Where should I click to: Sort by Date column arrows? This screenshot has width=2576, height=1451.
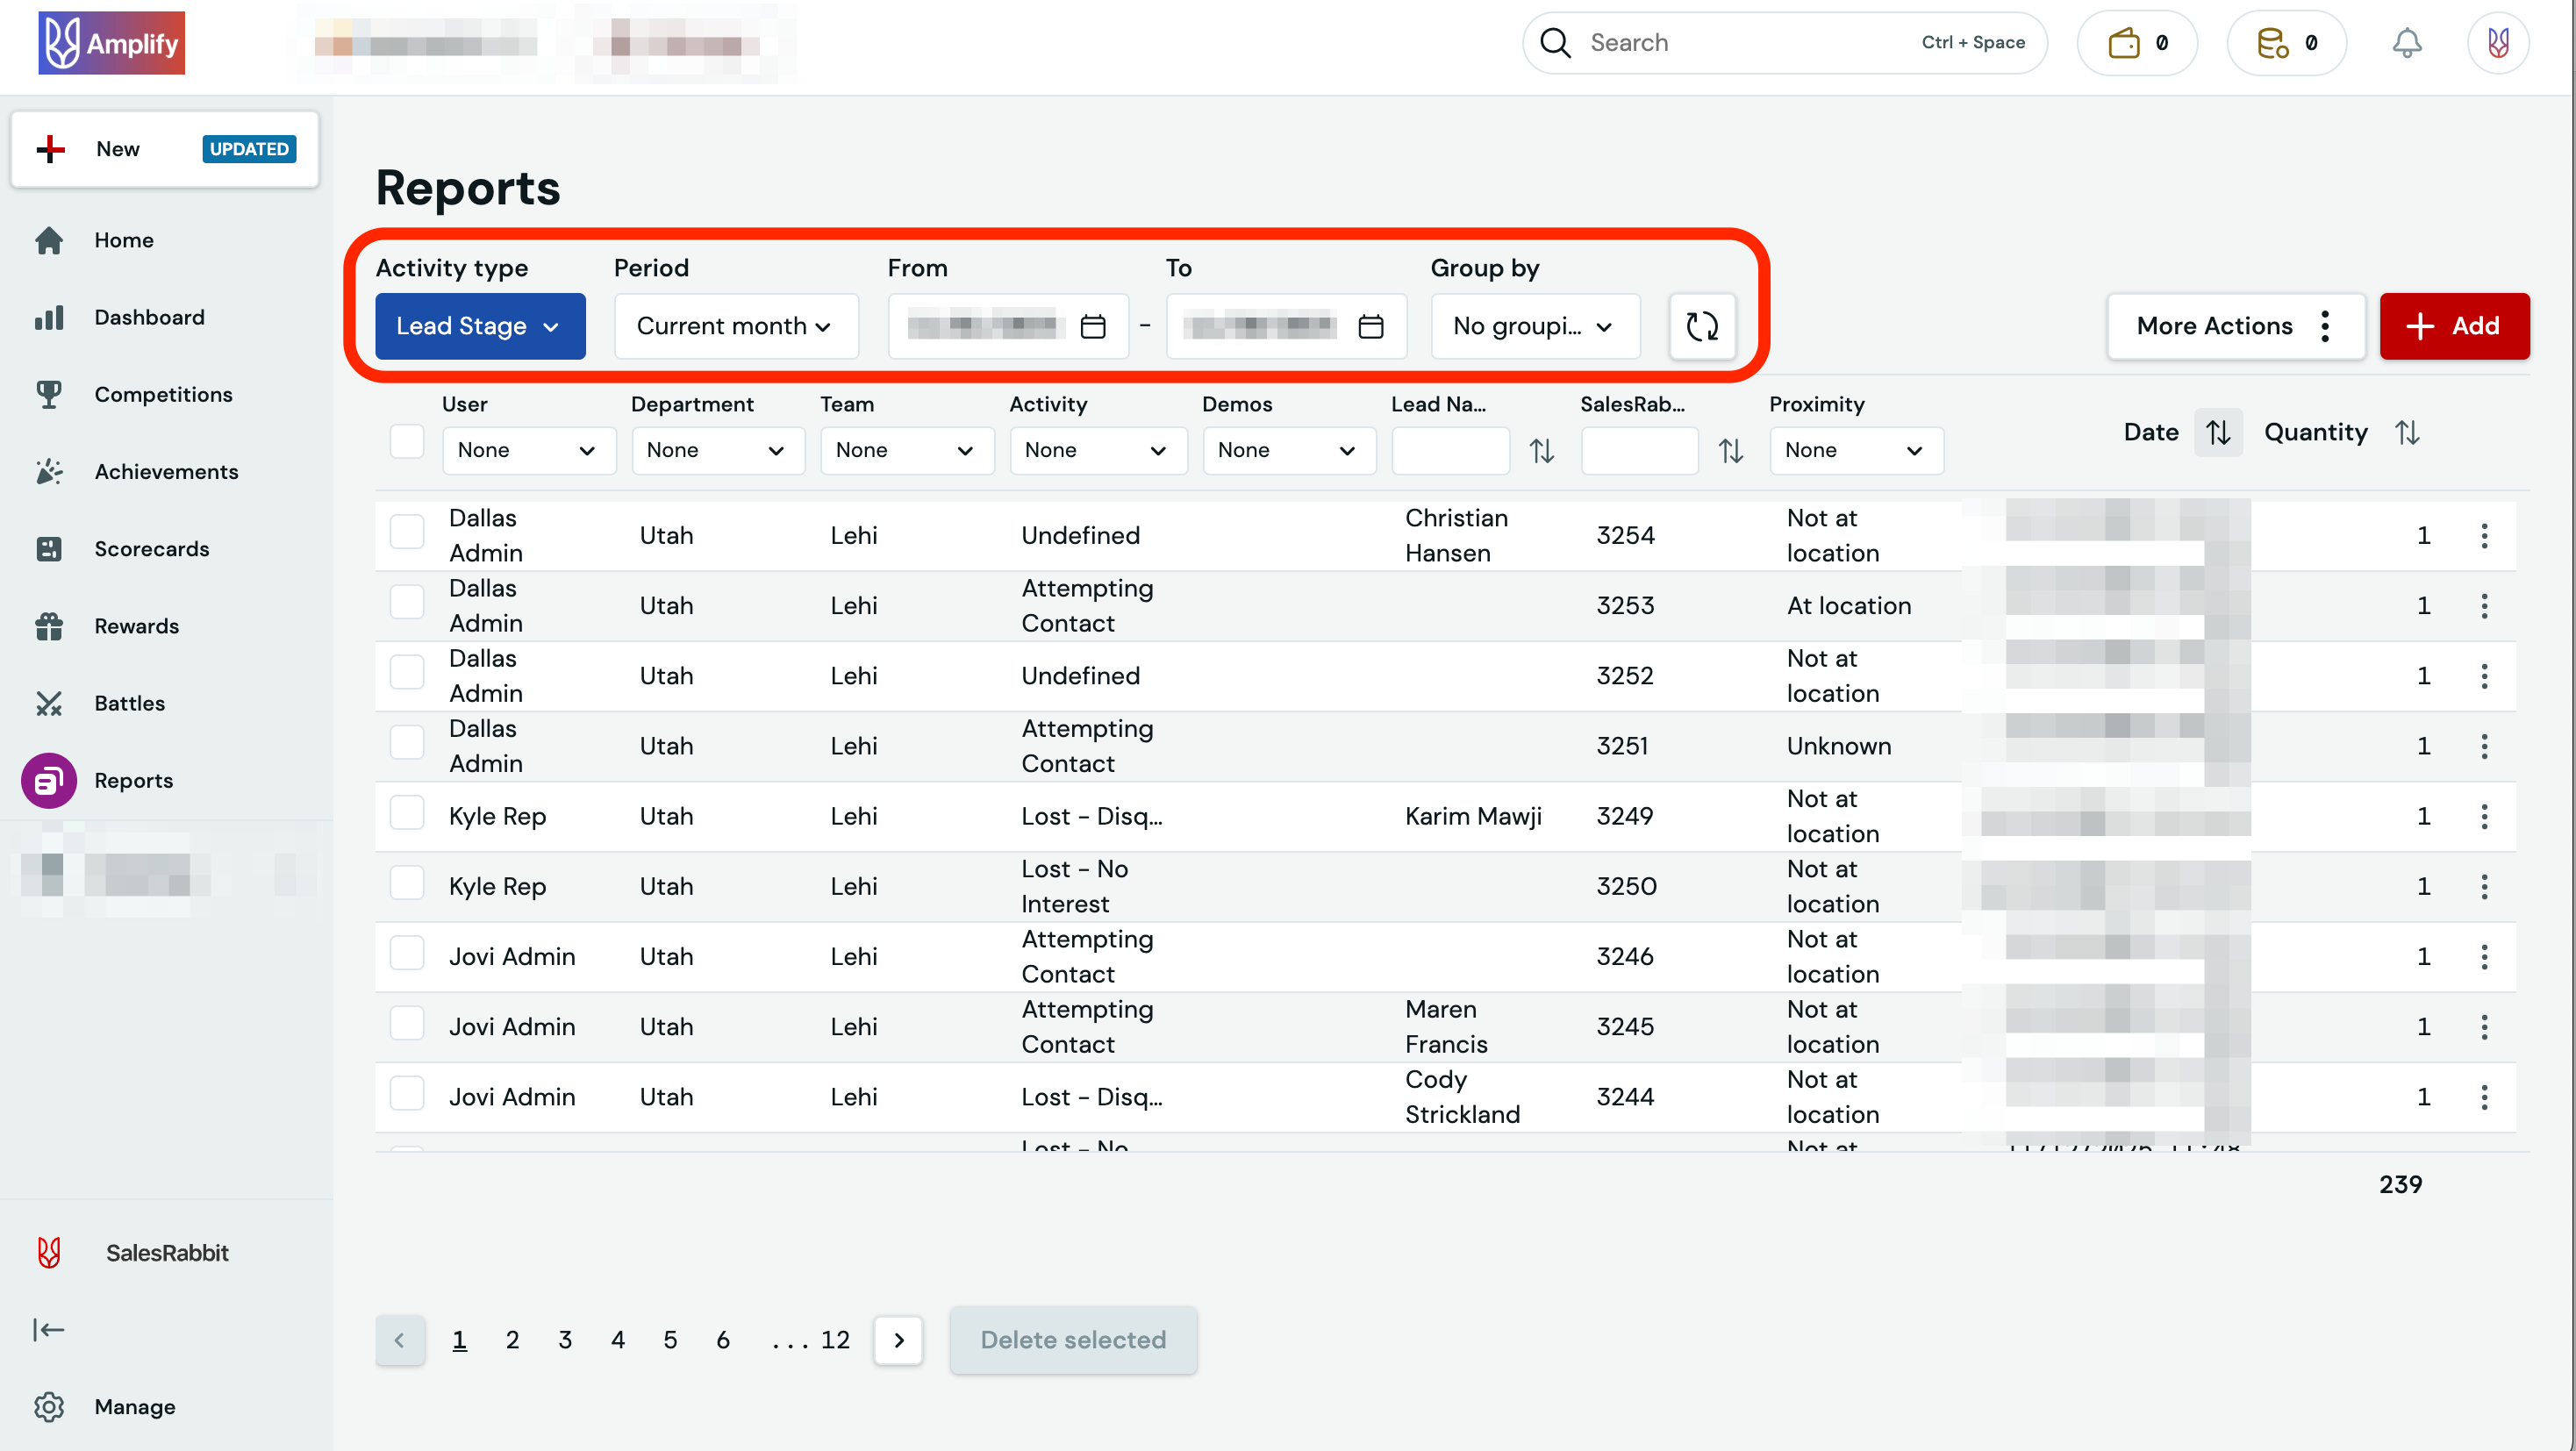click(2218, 432)
